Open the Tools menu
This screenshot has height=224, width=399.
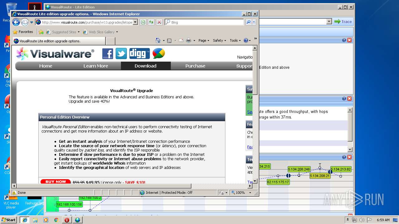235,40
